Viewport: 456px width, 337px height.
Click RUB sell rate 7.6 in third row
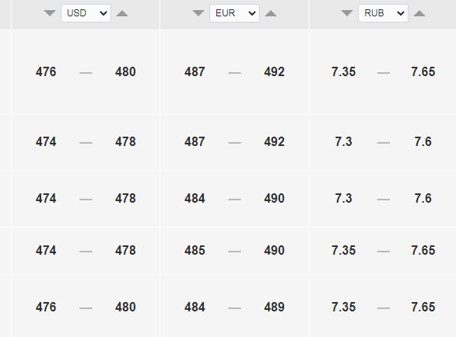(x=423, y=198)
